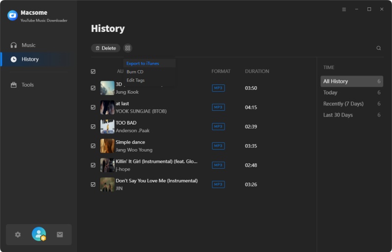Minimize the Macsome window

[x=357, y=9]
